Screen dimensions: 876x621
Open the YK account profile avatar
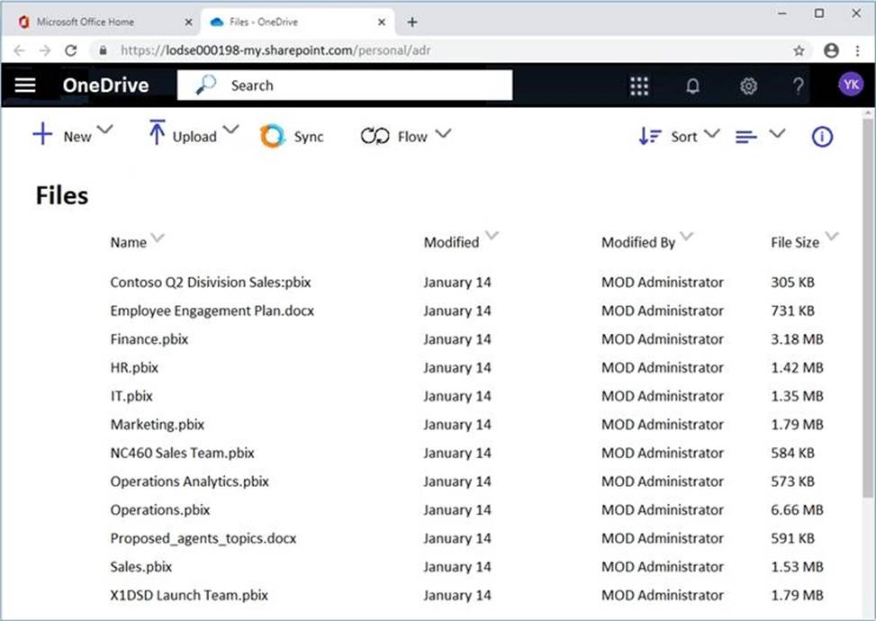click(x=850, y=85)
